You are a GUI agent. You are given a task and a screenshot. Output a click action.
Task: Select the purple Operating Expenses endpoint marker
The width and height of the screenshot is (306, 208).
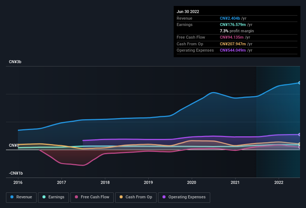point(300,134)
